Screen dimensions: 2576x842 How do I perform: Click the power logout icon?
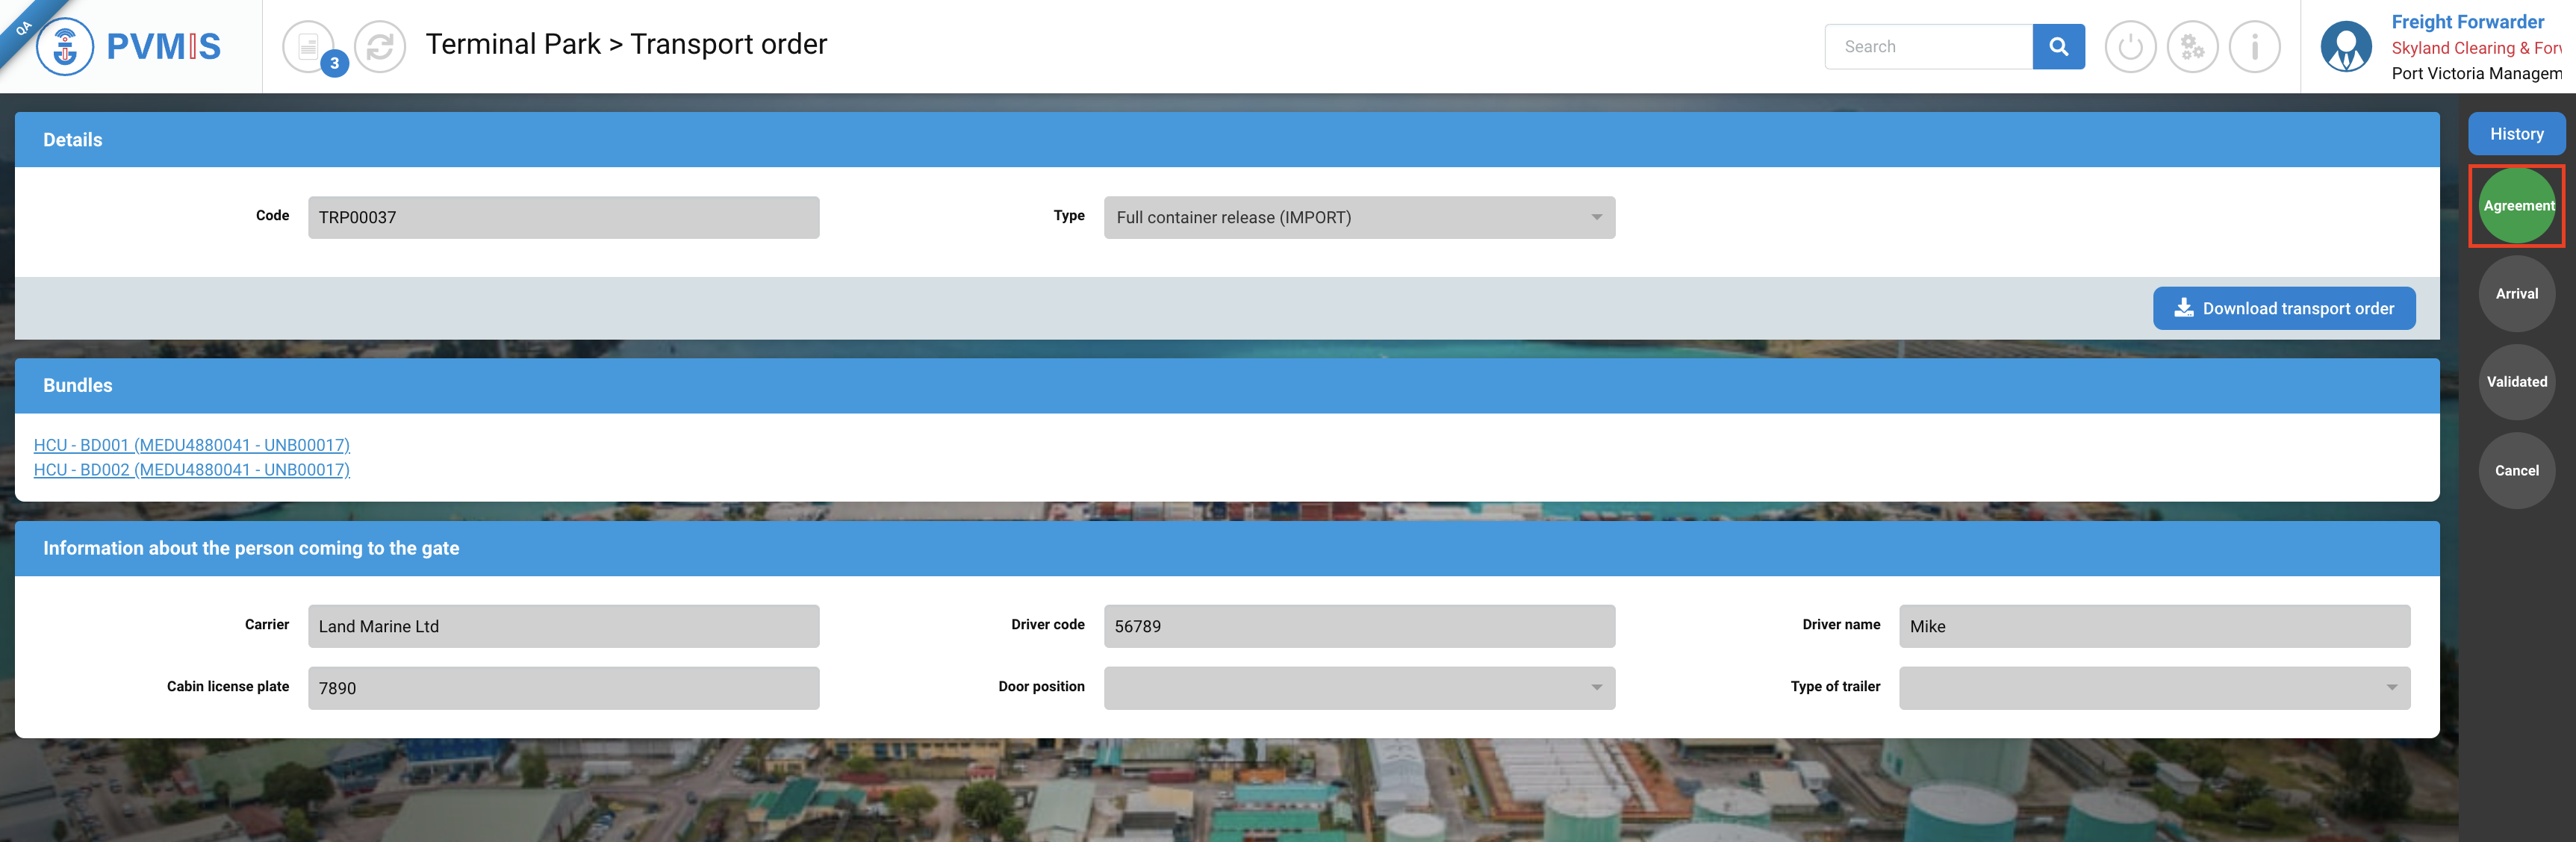[2130, 46]
